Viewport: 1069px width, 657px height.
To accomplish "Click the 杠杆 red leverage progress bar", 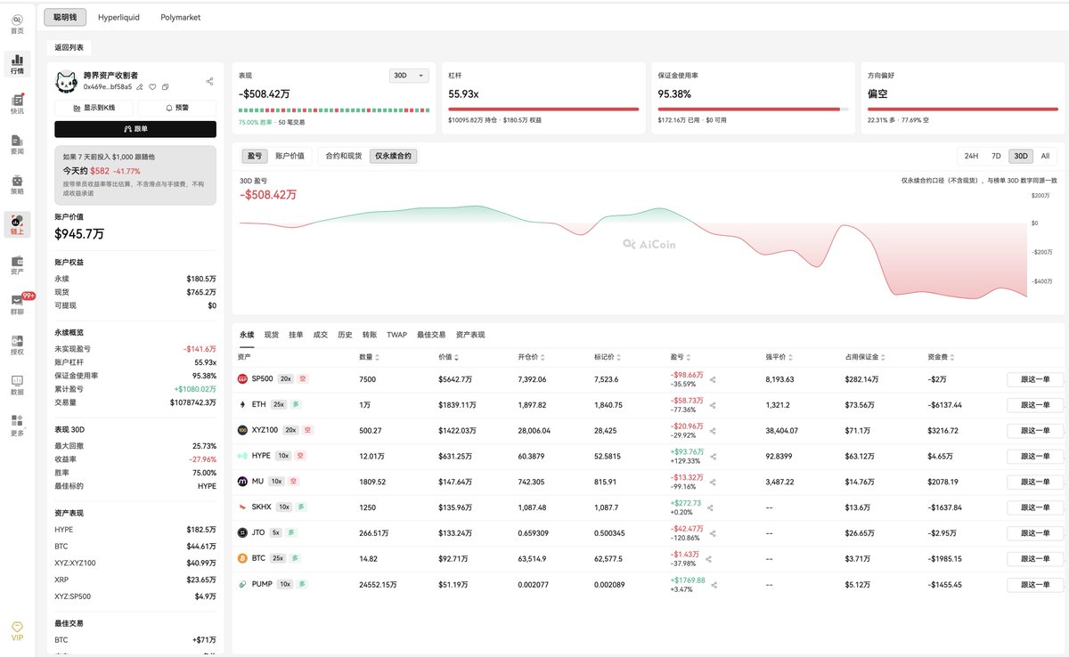I will pyautogui.click(x=543, y=109).
